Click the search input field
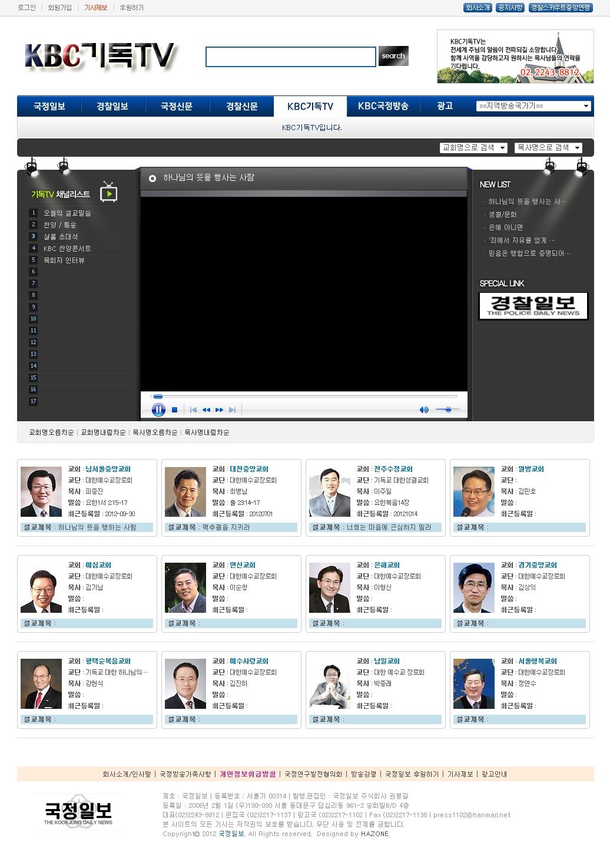This screenshot has height=842, width=610. pyautogui.click(x=290, y=57)
